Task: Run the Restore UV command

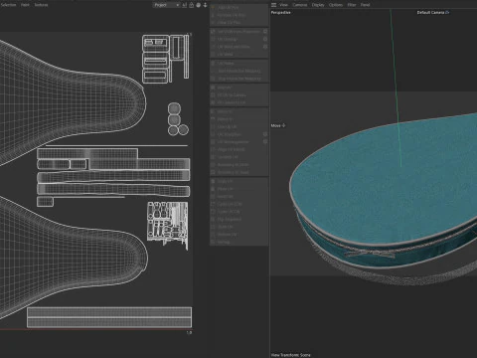Action: tap(238, 235)
